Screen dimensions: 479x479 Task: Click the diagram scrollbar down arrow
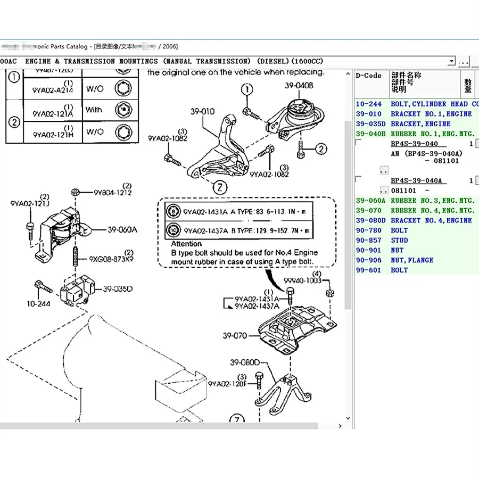(x=348, y=418)
